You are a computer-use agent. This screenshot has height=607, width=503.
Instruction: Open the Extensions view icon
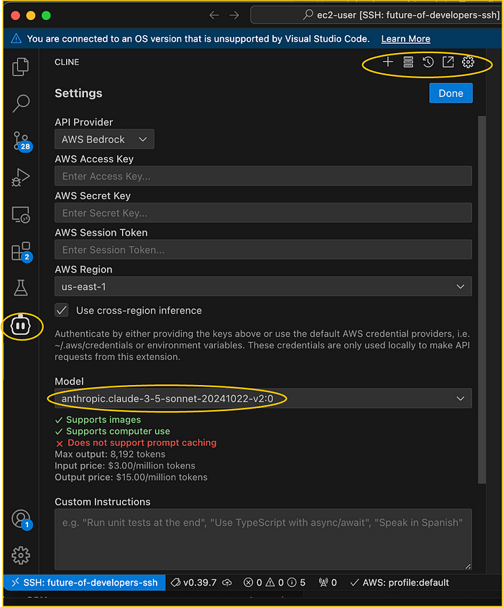point(21,251)
